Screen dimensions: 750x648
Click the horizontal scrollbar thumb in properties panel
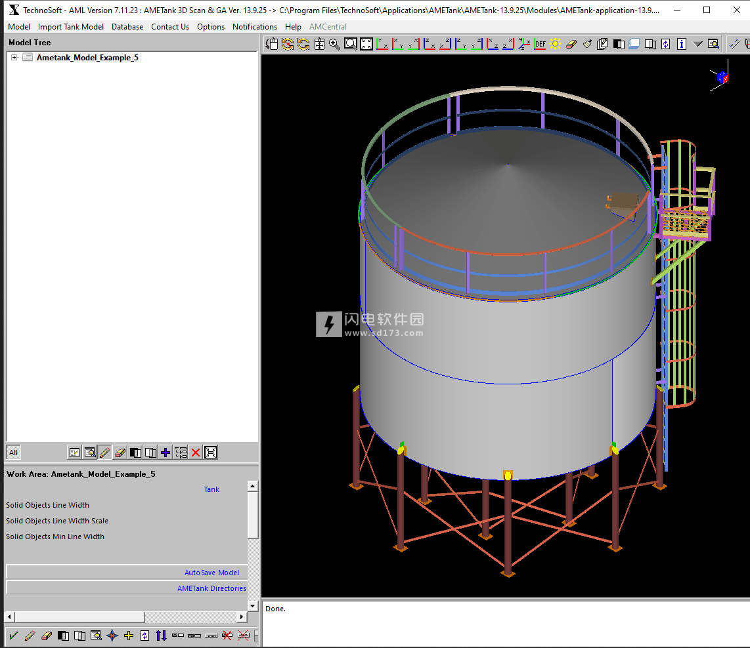[79, 617]
